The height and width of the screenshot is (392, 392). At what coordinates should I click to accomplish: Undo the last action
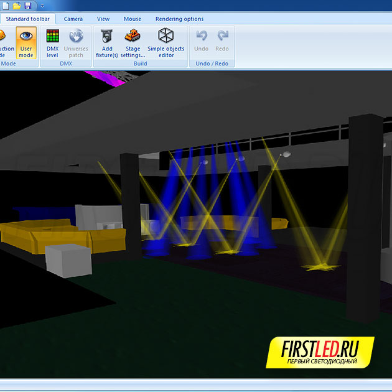pos(201,41)
